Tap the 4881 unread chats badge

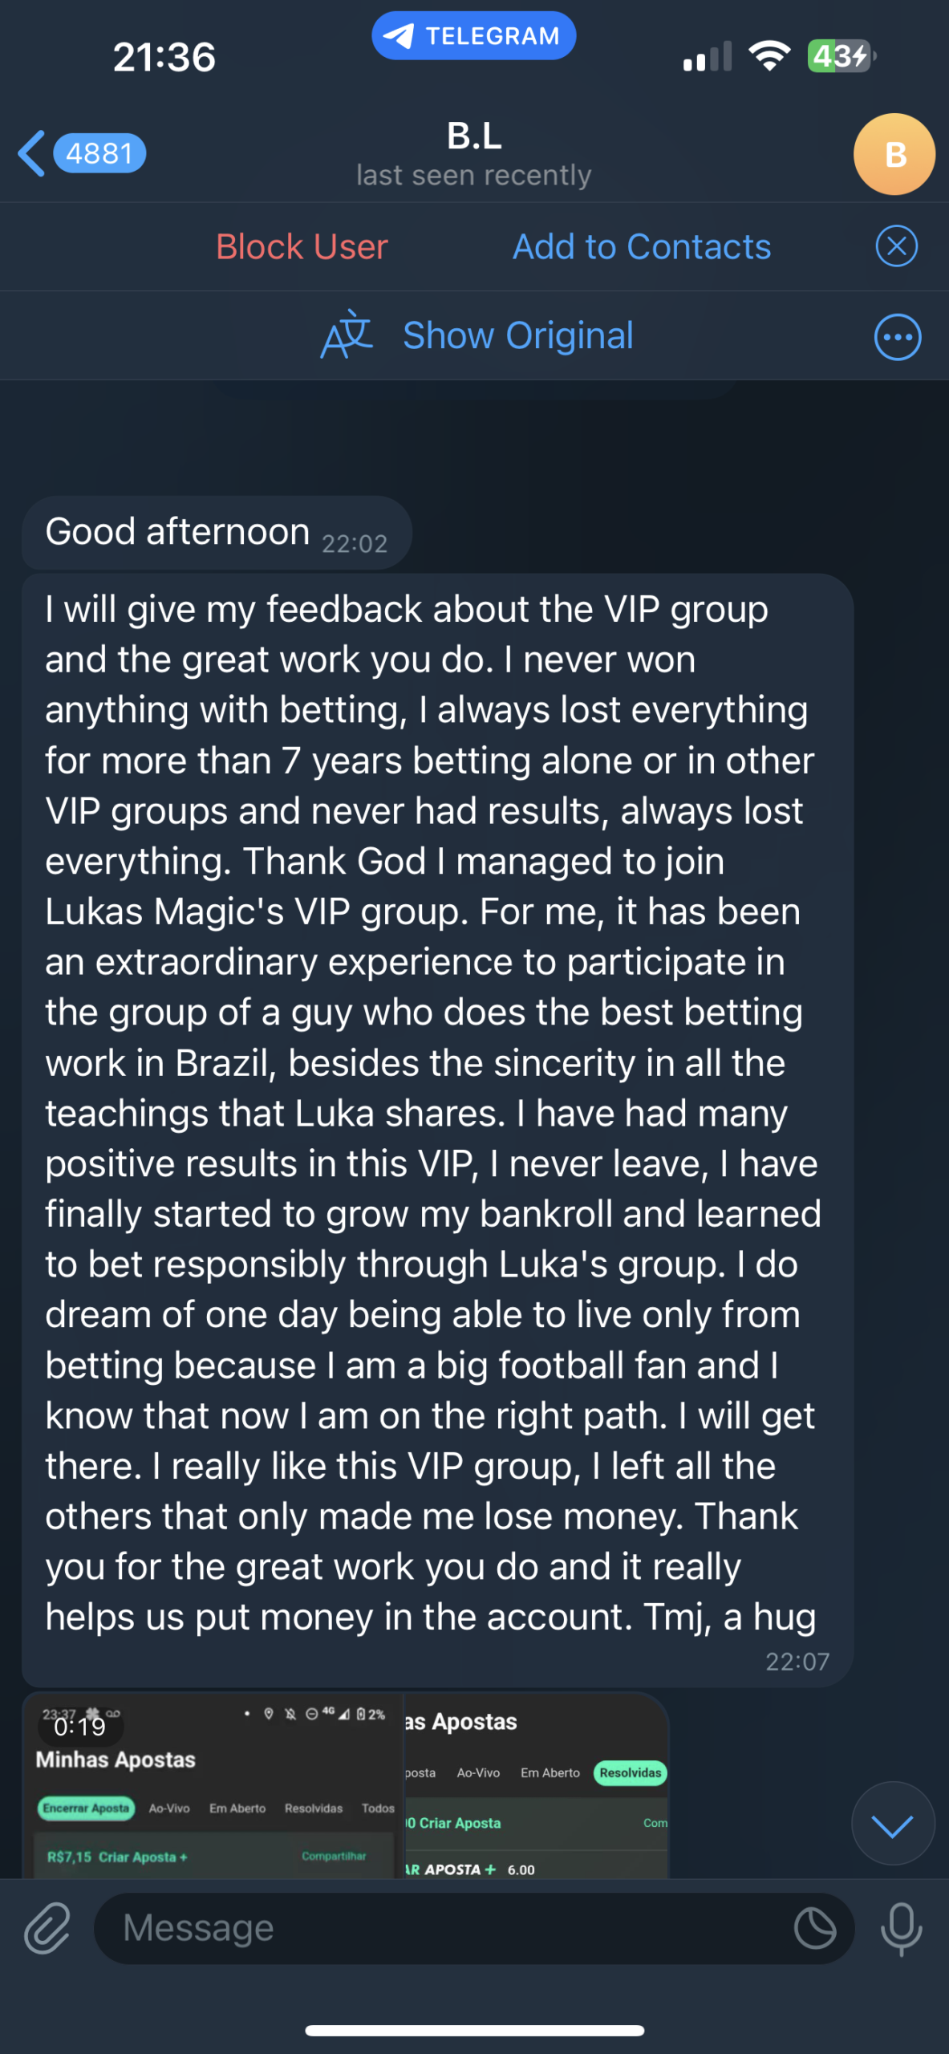pyautogui.click(x=99, y=153)
